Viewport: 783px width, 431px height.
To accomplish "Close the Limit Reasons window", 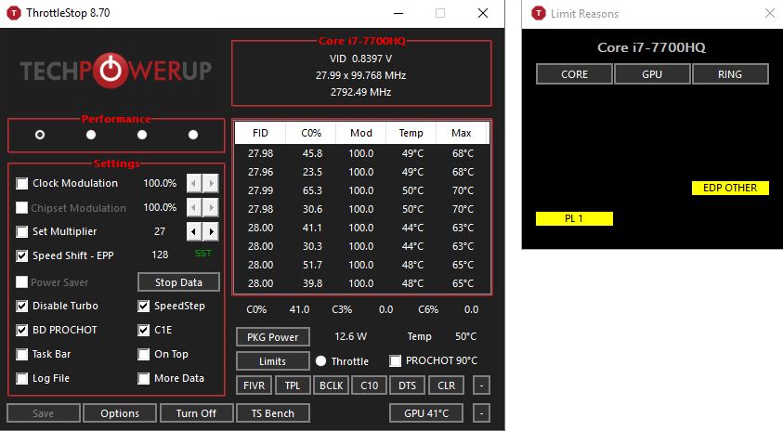I will (769, 14).
